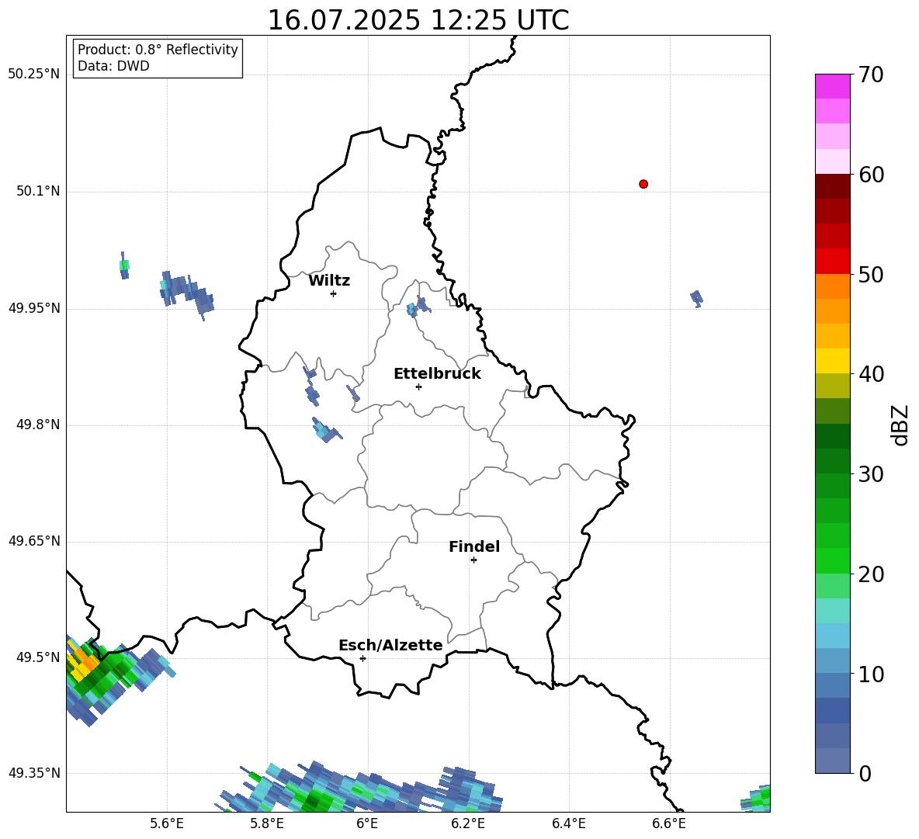Click the 6.6°E longitude label
Image resolution: width=919 pixels, height=839 pixels.
669,823
